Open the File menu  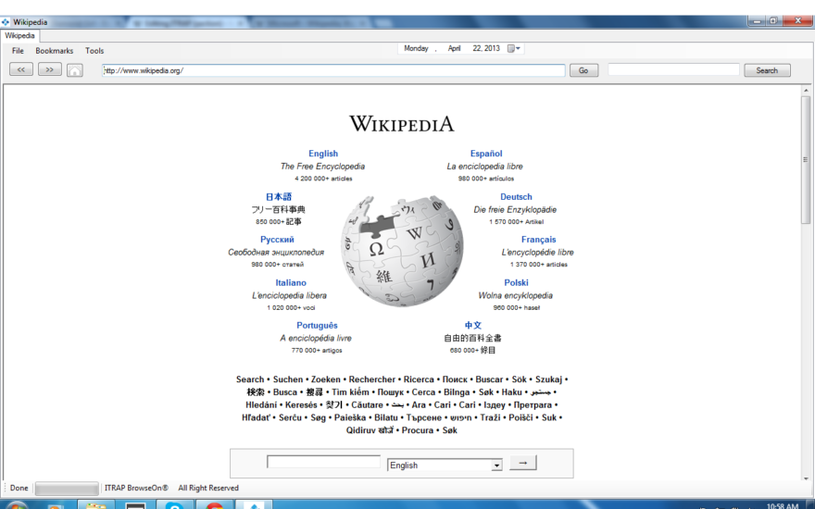pos(18,51)
